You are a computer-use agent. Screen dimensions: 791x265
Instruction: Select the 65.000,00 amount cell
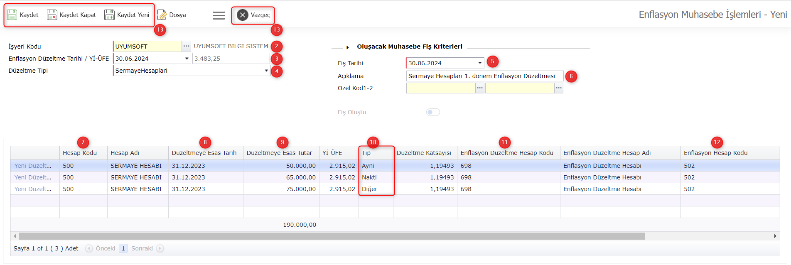pos(281,177)
